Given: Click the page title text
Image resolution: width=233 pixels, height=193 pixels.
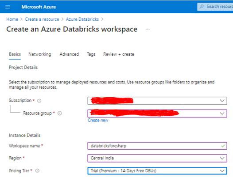Looking at the screenshot, I should (x=72, y=29).
